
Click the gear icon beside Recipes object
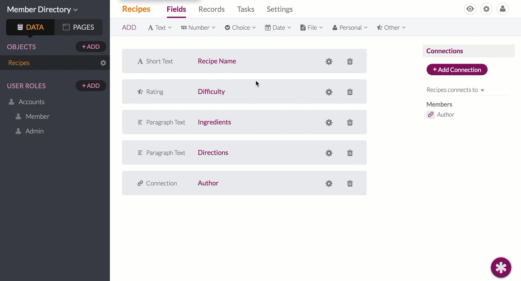point(103,63)
